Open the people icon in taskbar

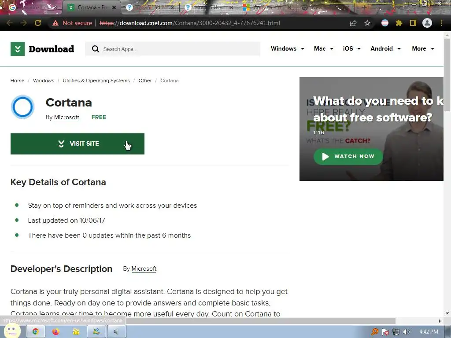pyautogui.click(x=96, y=332)
